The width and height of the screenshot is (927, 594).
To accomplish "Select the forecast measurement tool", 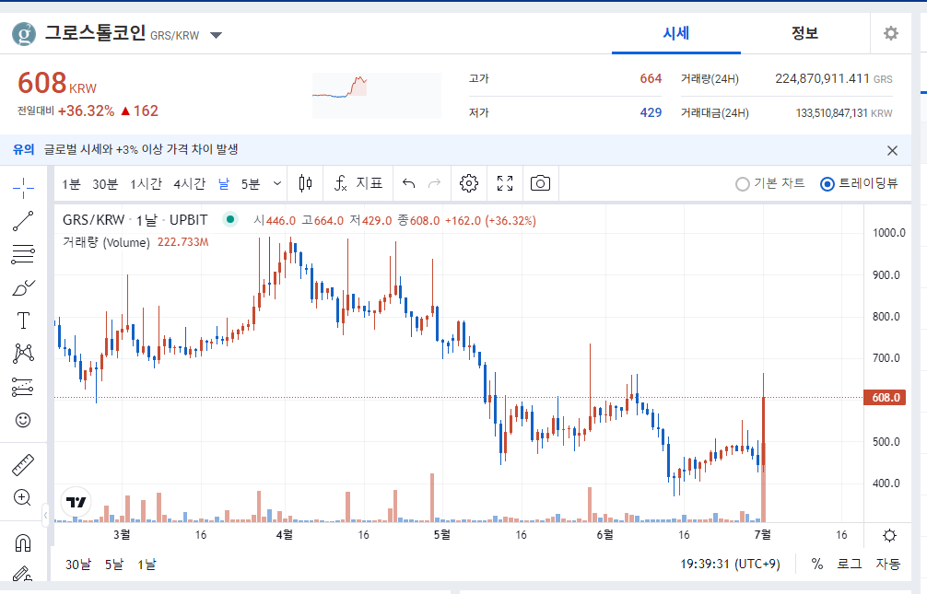I will 23,387.
